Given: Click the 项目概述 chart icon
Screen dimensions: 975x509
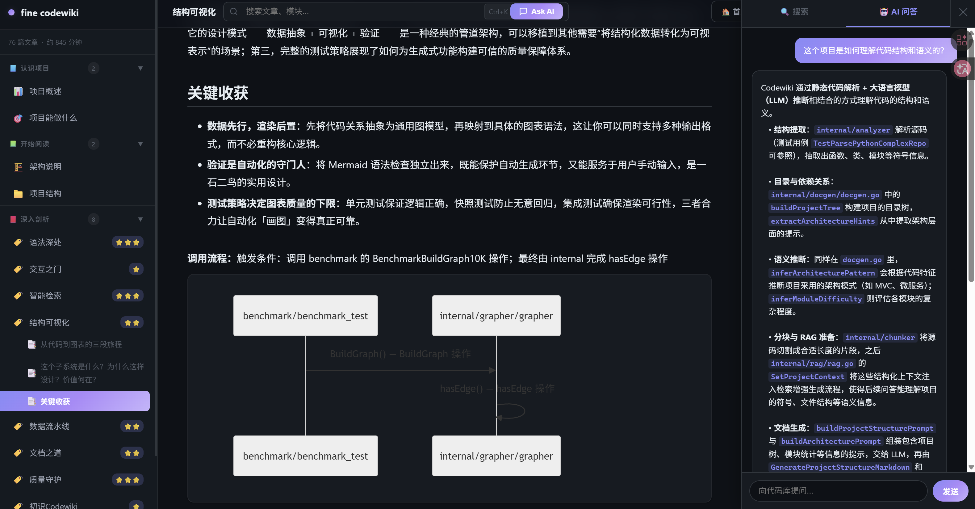Looking at the screenshot, I should [18, 91].
